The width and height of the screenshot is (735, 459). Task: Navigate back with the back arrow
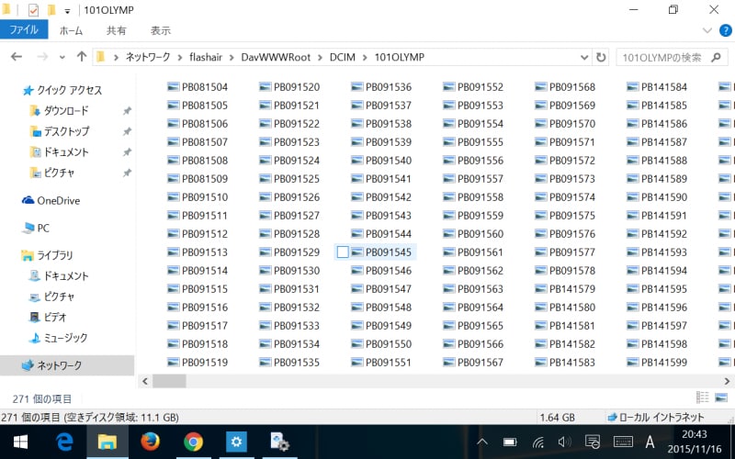(x=17, y=57)
